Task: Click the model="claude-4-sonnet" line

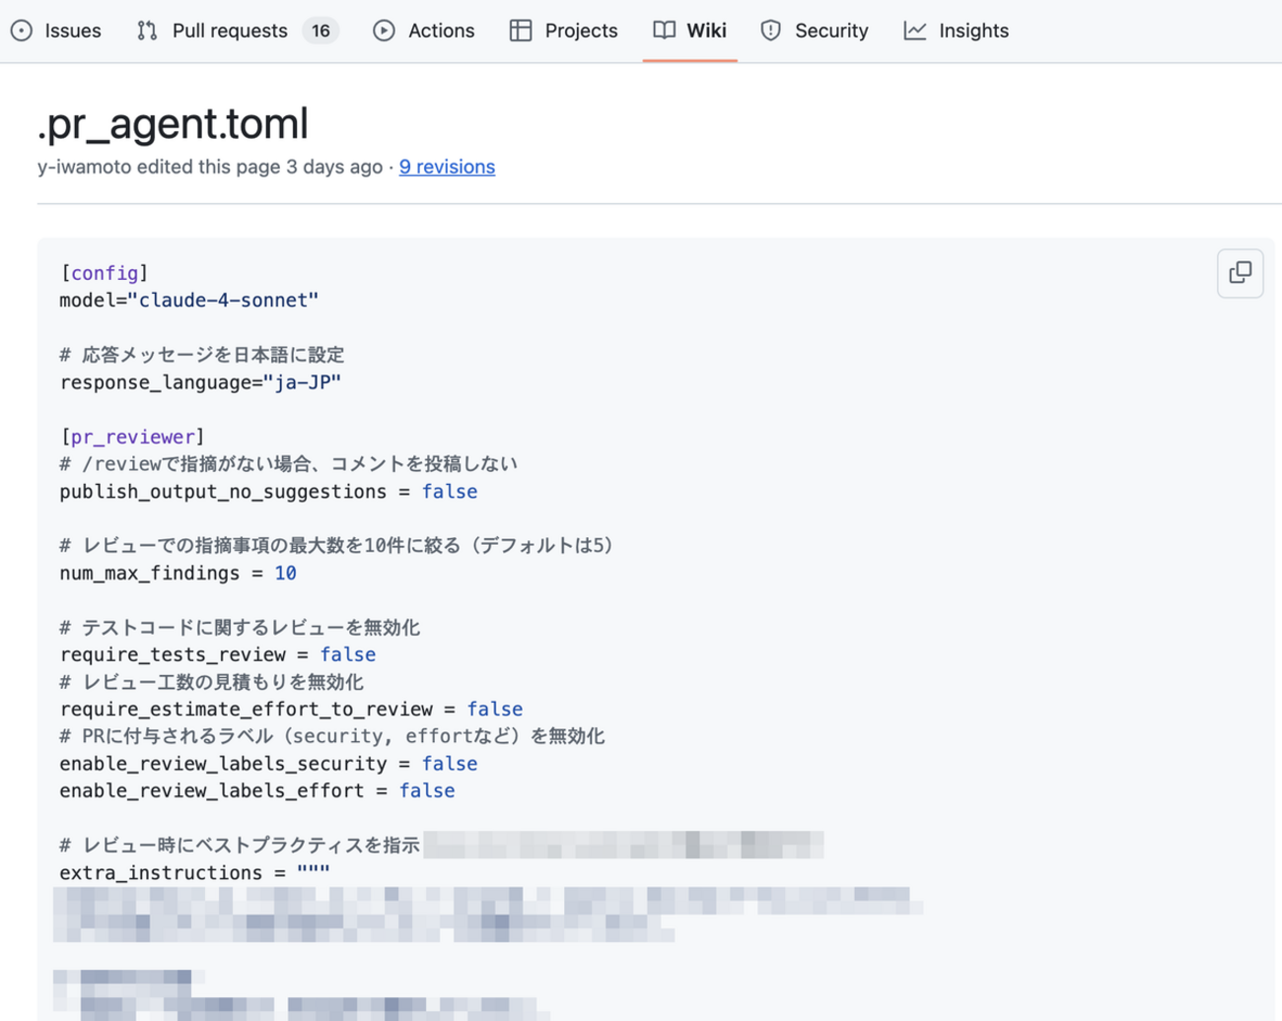Action: point(189,301)
